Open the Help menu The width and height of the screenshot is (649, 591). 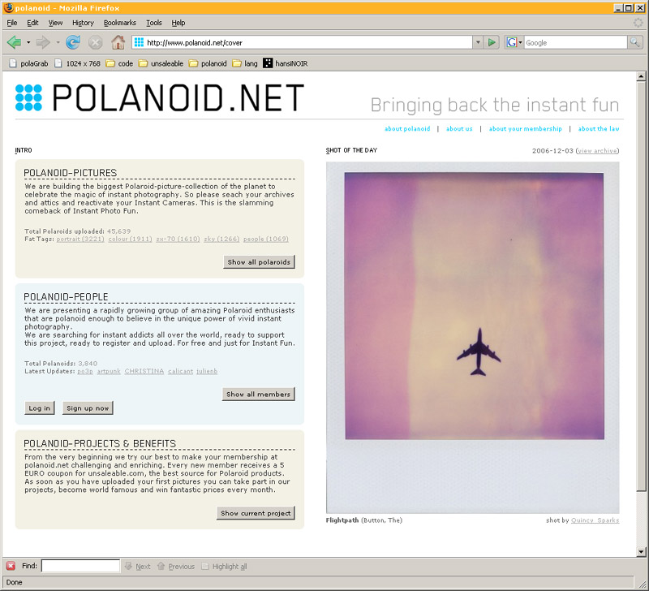178,23
